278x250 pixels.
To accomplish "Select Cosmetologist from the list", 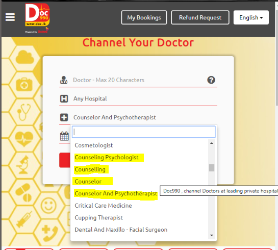I will tap(139, 145).
